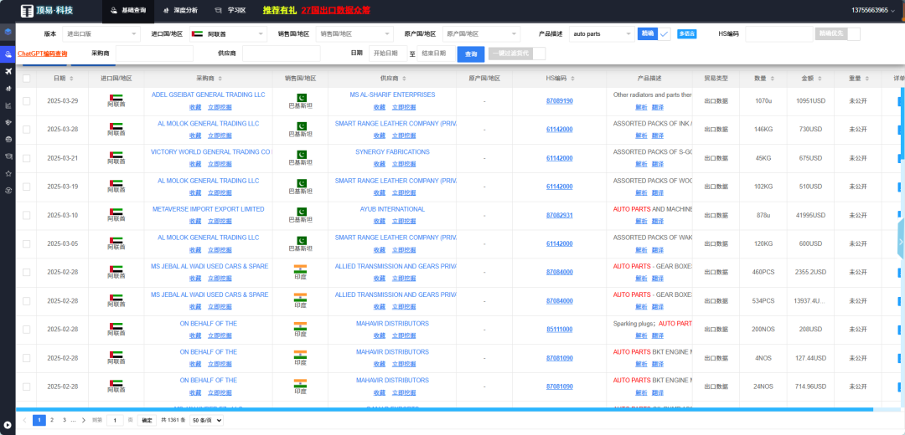Open buyer ADEL GSEIBAT GENERAL TRADING LLC

tap(209, 95)
